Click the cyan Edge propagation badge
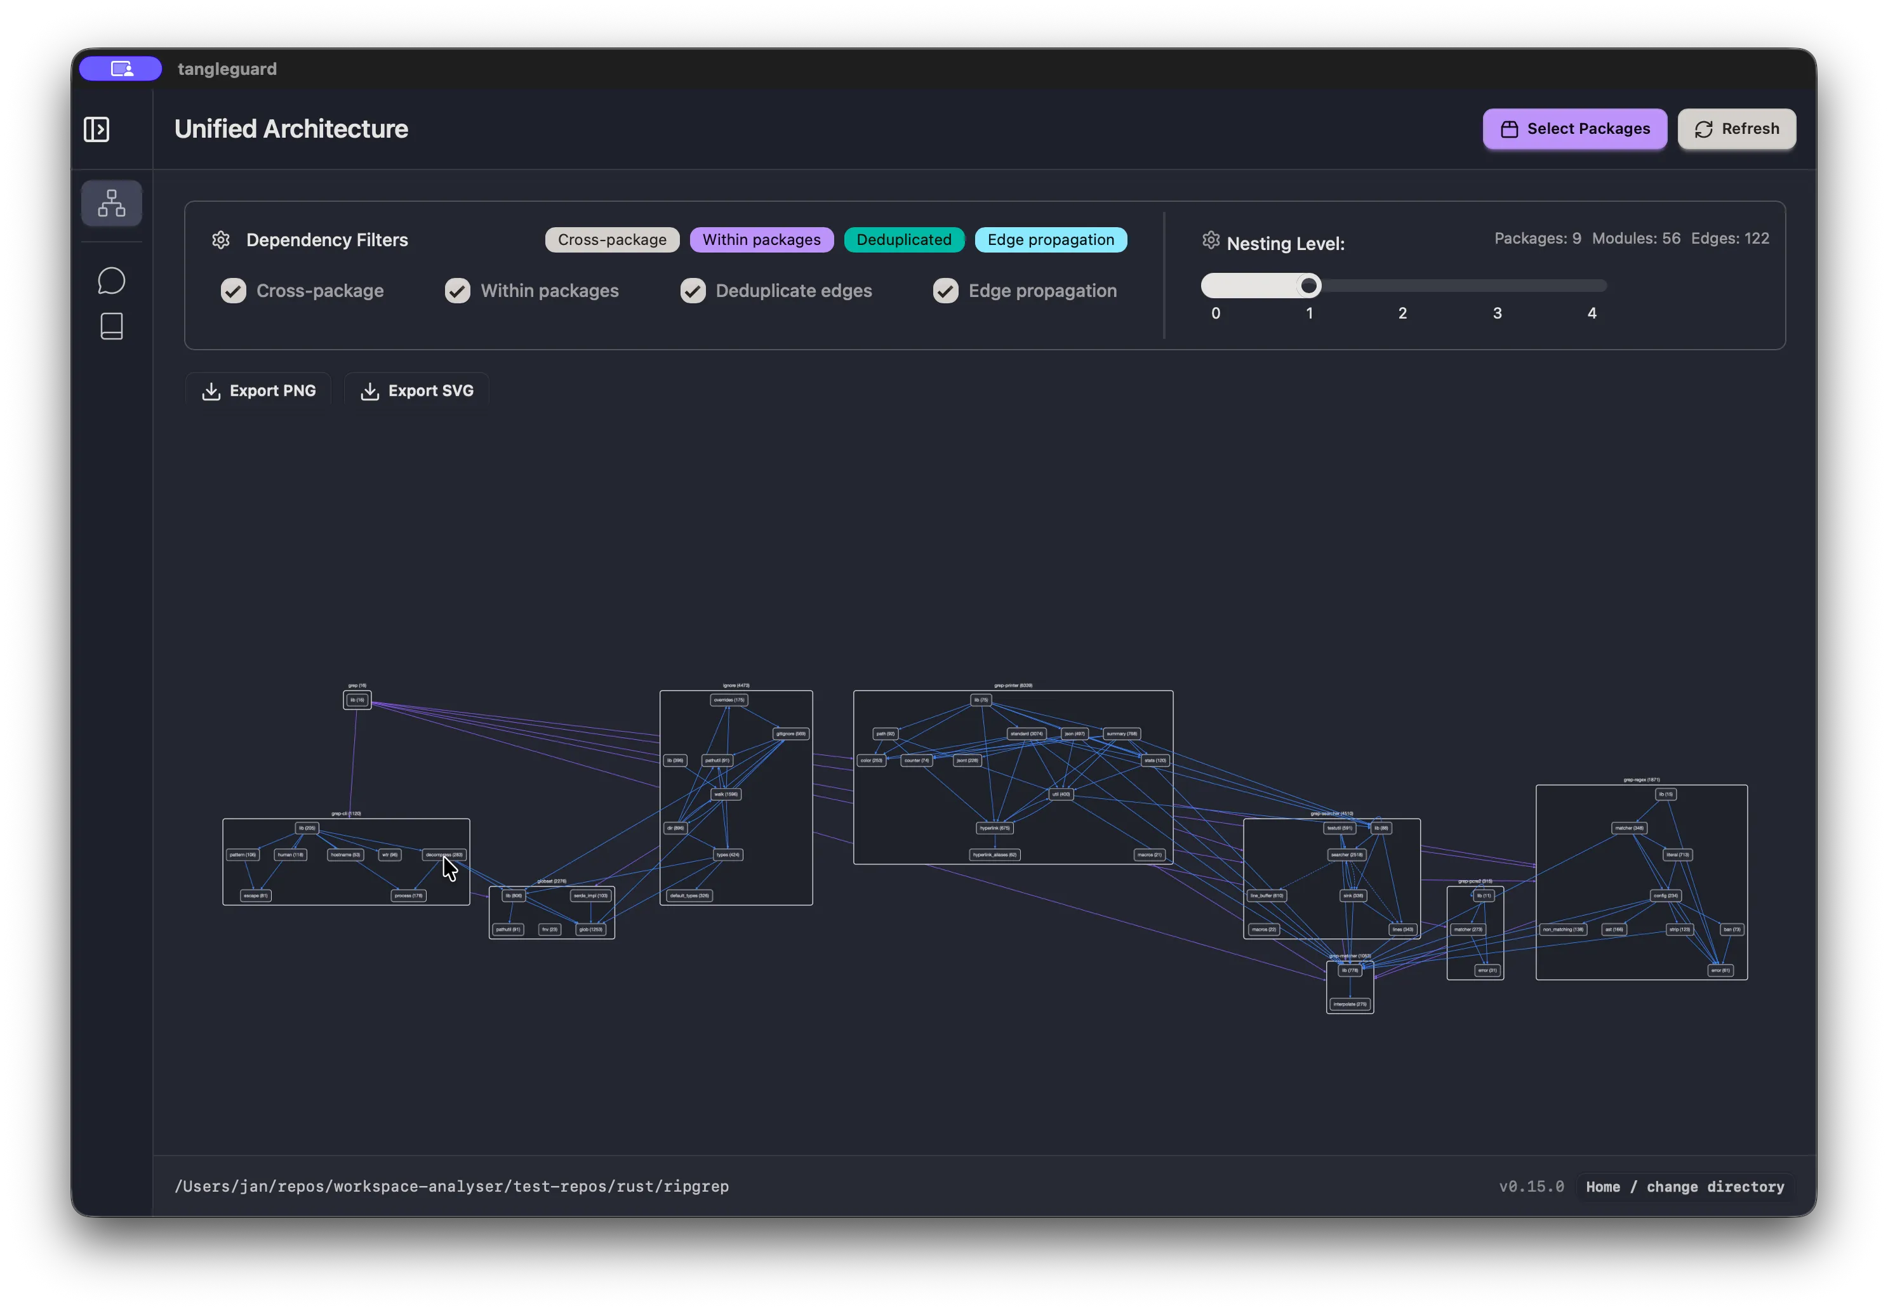 click(1051, 239)
